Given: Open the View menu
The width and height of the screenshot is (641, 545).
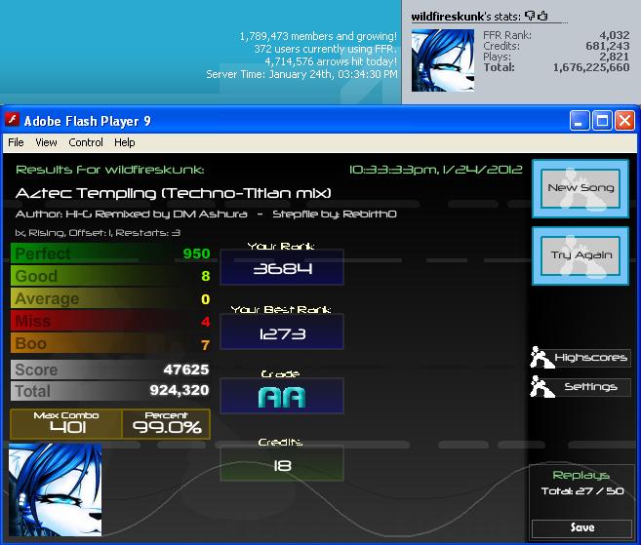Looking at the screenshot, I should pyautogui.click(x=46, y=142).
